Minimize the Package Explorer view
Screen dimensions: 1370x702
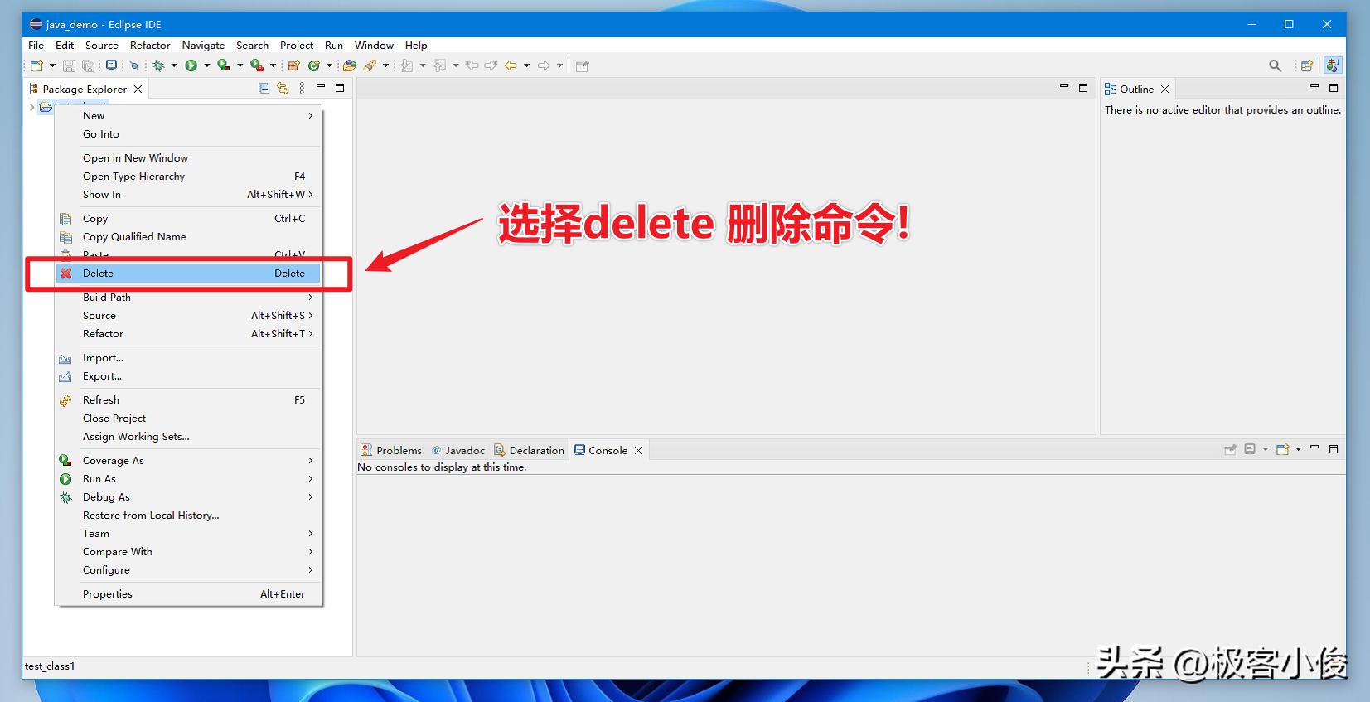tap(321, 86)
